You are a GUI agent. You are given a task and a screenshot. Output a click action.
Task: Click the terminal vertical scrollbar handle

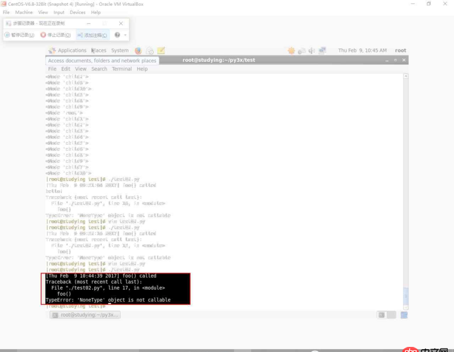tap(405, 295)
